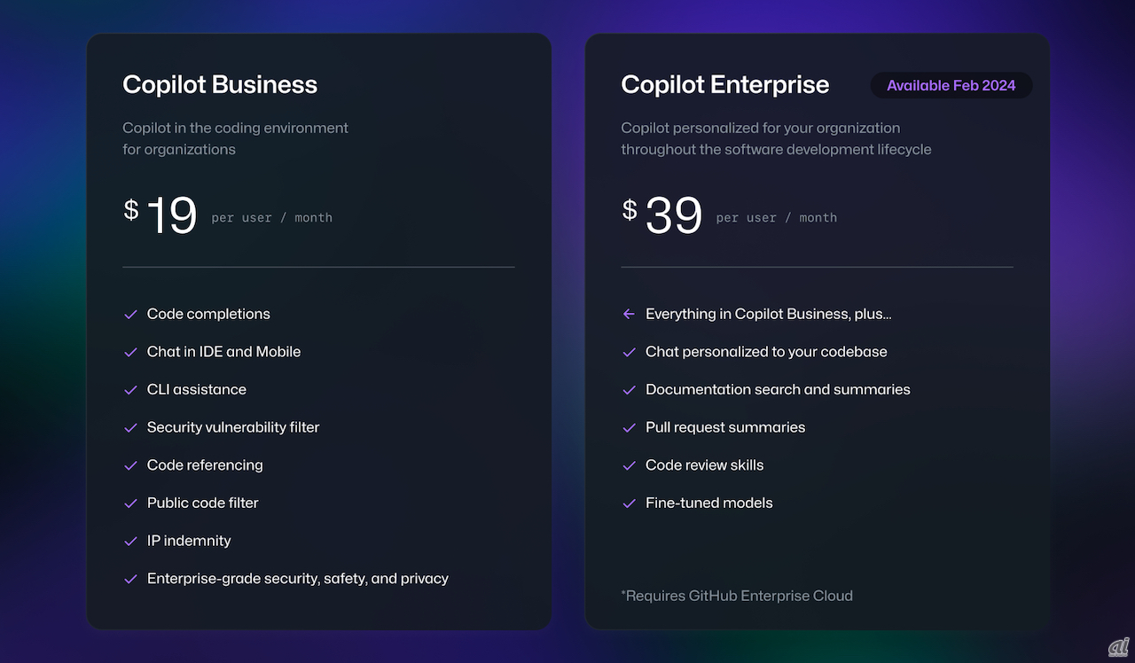Click the checkmark next to IP indemnity
The width and height of the screenshot is (1135, 663).
click(x=130, y=542)
